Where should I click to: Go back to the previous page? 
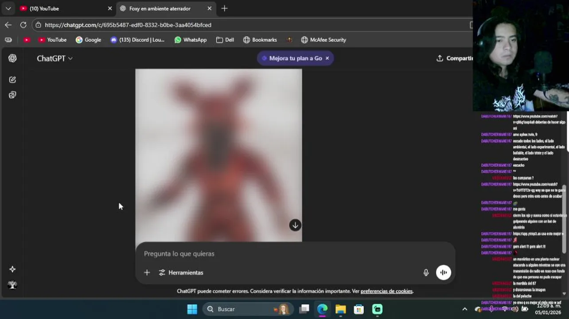pos(8,25)
